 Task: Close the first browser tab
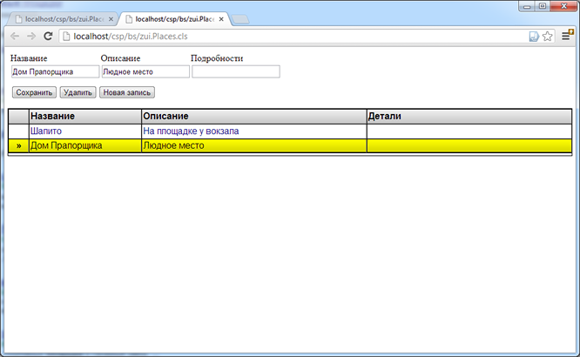click(111, 19)
